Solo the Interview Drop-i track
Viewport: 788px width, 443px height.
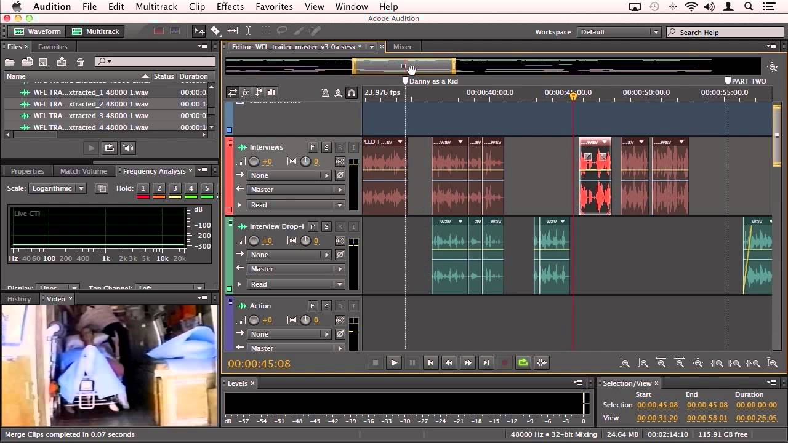(x=325, y=226)
